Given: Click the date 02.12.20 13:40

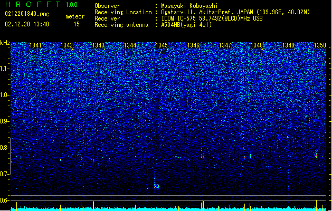Looking at the screenshot, I should 27,24.
